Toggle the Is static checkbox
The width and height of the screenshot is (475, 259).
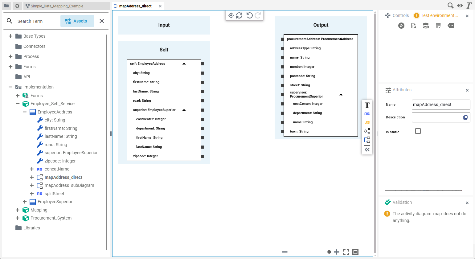tap(418, 131)
